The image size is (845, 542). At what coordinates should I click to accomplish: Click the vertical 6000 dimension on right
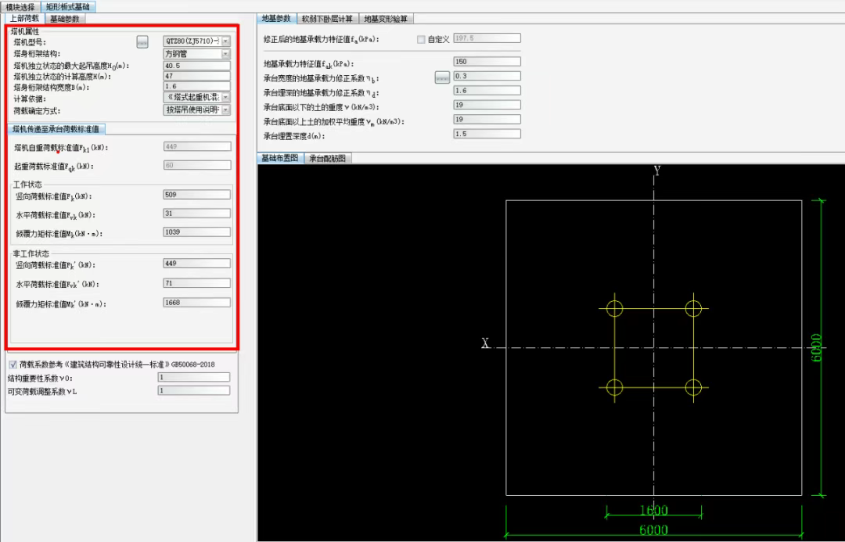pyautogui.click(x=817, y=347)
